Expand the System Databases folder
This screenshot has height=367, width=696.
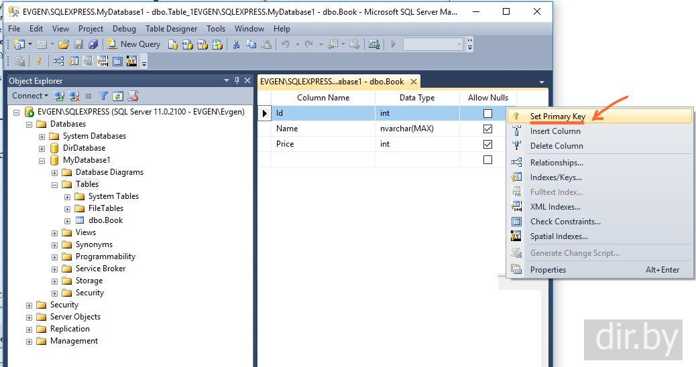click(42, 137)
